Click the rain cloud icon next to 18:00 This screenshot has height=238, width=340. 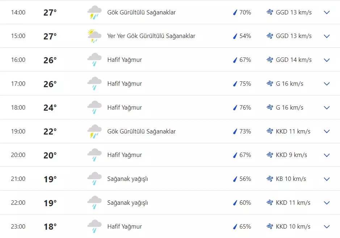tap(94, 107)
